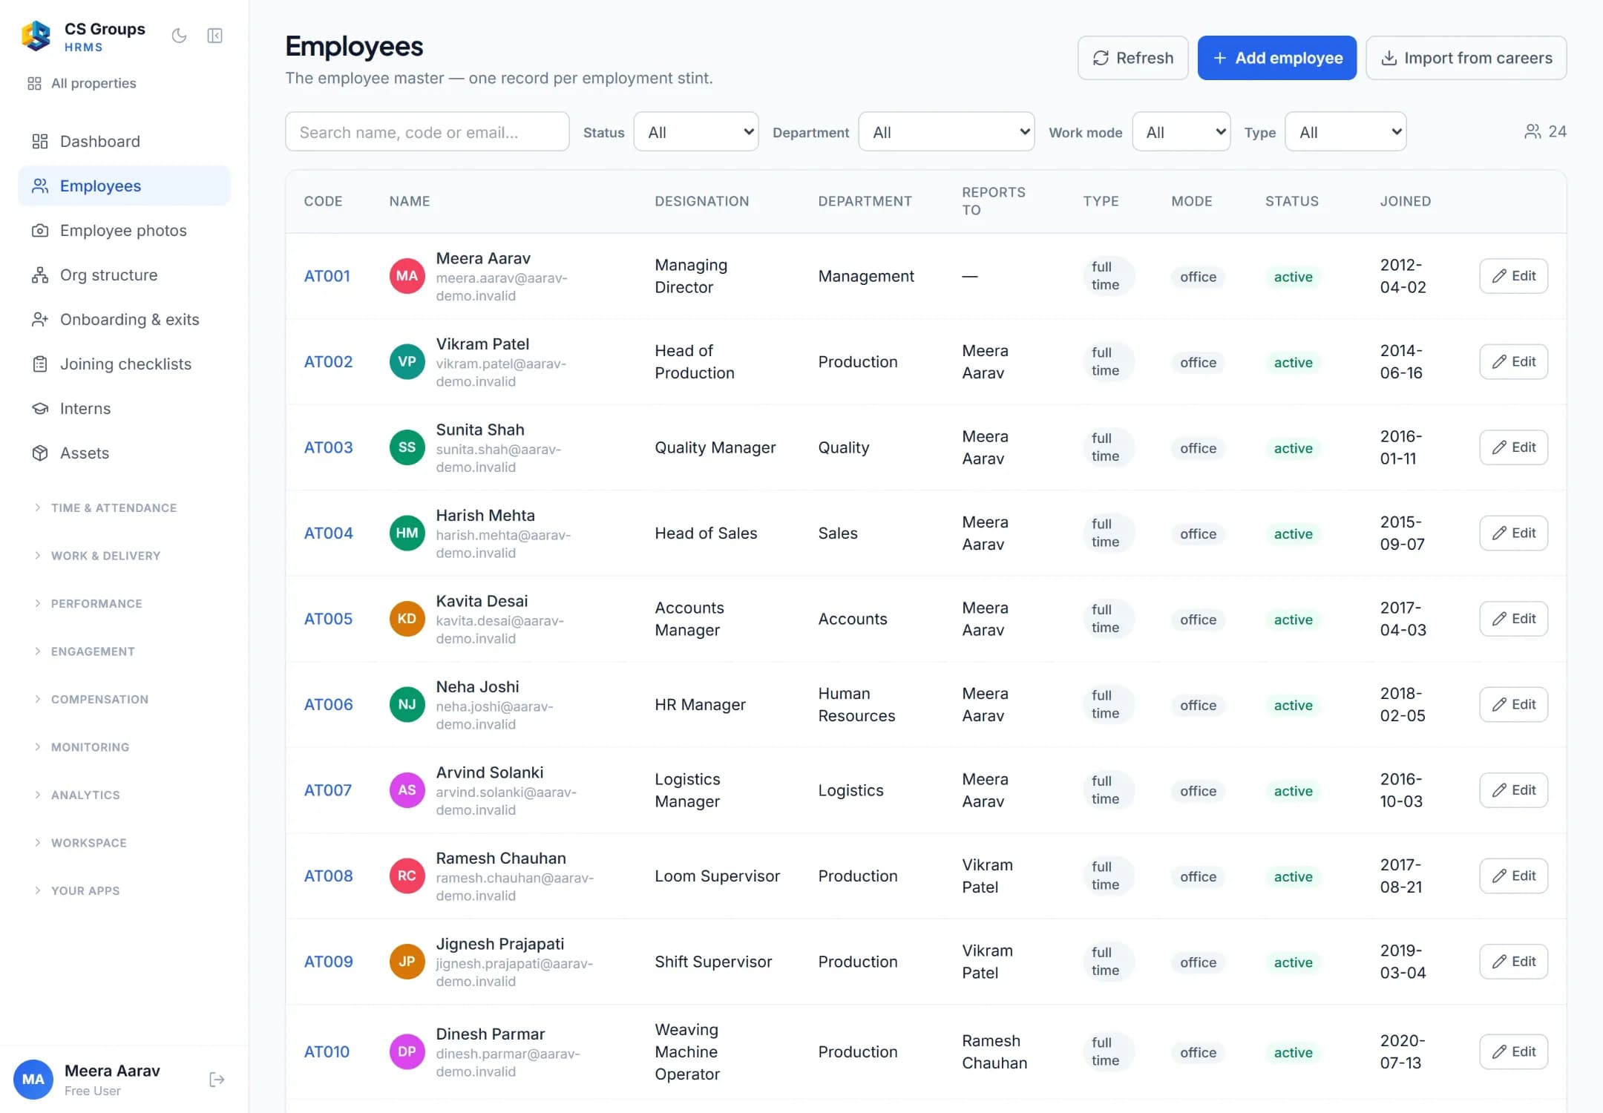The height and width of the screenshot is (1113, 1603).
Task: Click the MA user avatar at bottom
Action: pyautogui.click(x=33, y=1080)
